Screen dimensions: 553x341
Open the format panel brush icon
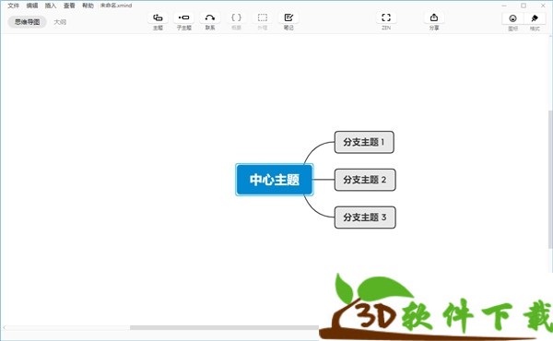(535, 18)
